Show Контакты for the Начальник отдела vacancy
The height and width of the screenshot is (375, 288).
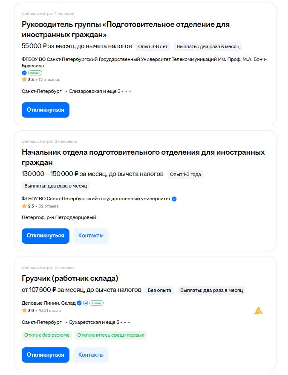click(91, 236)
